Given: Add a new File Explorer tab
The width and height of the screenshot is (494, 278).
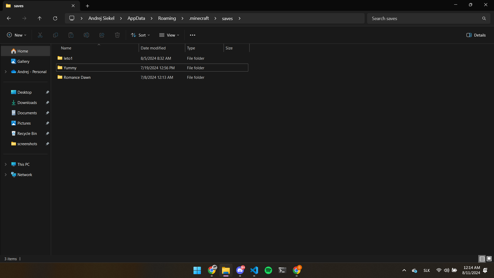Looking at the screenshot, I should (x=87, y=6).
